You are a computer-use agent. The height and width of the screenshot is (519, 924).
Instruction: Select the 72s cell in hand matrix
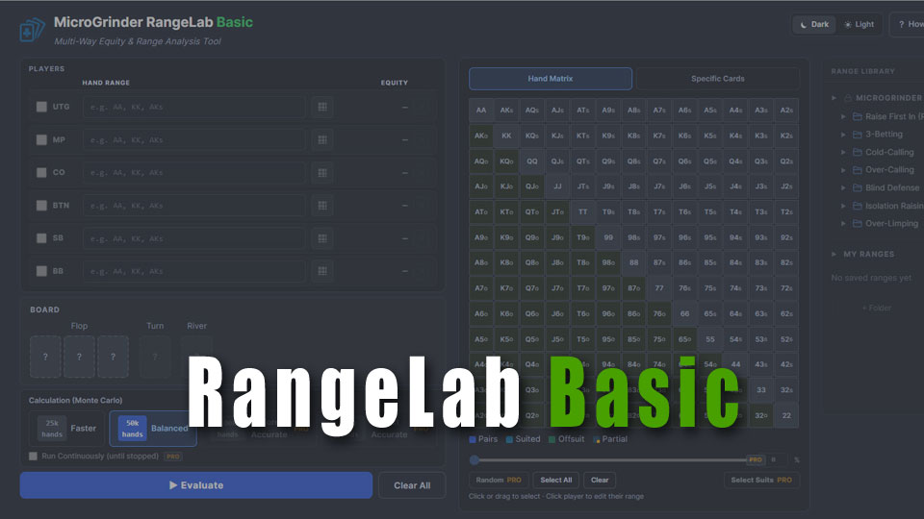[x=786, y=288]
